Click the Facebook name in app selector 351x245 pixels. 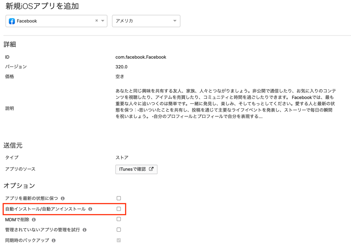coord(27,21)
